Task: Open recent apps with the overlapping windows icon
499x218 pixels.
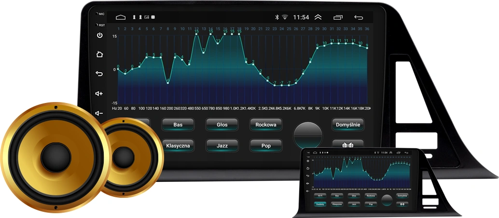Action: coord(338,17)
